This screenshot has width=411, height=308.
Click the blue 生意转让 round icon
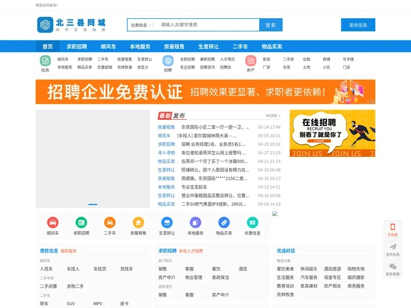click(167, 222)
